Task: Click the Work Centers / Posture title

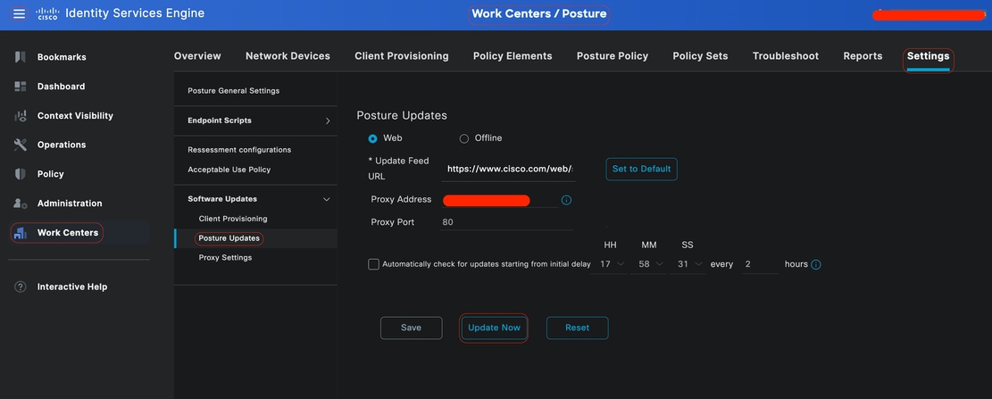Action: tap(539, 13)
